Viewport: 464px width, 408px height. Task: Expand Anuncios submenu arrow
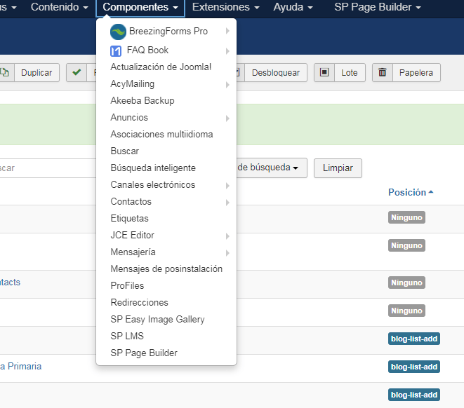click(227, 118)
